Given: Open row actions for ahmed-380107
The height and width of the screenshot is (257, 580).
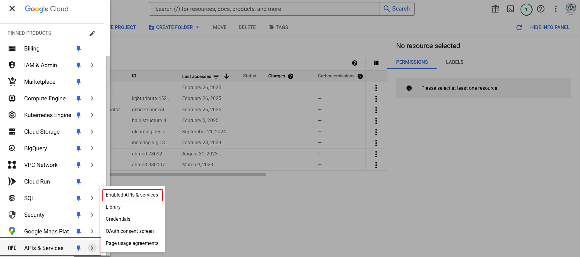Looking at the screenshot, I should pyautogui.click(x=376, y=165).
